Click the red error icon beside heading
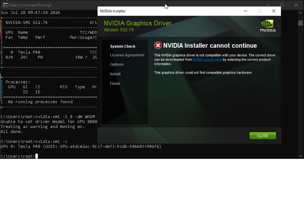The height and width of the screenshot is (216, 304). click(158, 45)
